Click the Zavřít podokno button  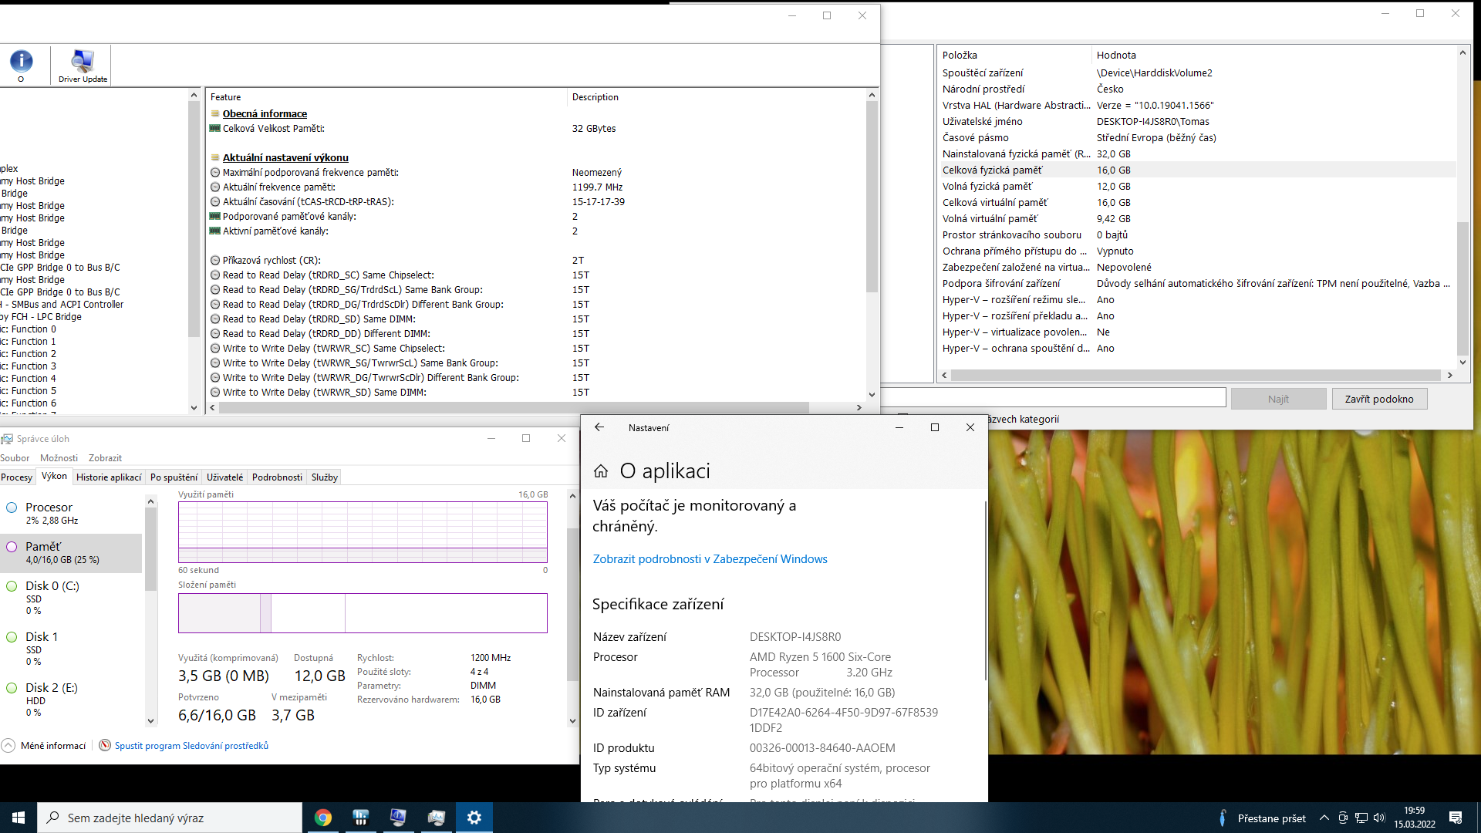pyautogui.click(x=1378, y=399)
